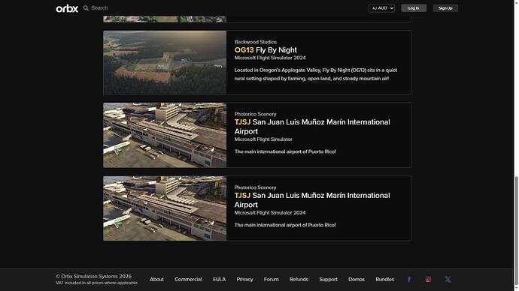Viewport: 519px width, 291px height.
Task: Click the search magnifier icon
Action: [x=86, y=8]
